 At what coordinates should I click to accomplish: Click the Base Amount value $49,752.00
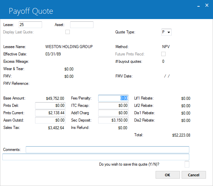pyautogui.click(x=55, y=99)
